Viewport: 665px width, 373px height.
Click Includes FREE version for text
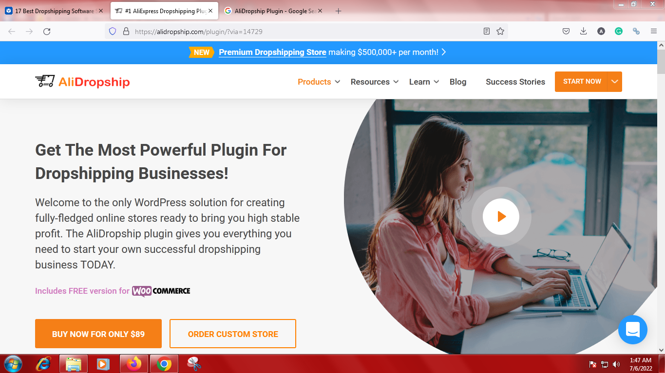[x=82, y=291]
